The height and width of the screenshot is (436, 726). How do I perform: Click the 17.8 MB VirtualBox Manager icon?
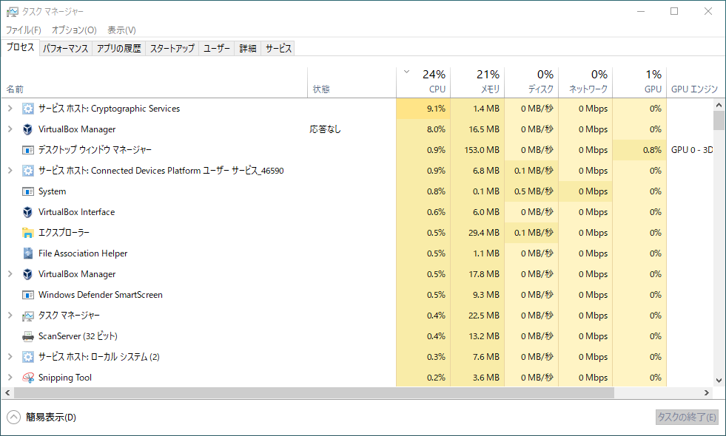click(x=28, y=274)
